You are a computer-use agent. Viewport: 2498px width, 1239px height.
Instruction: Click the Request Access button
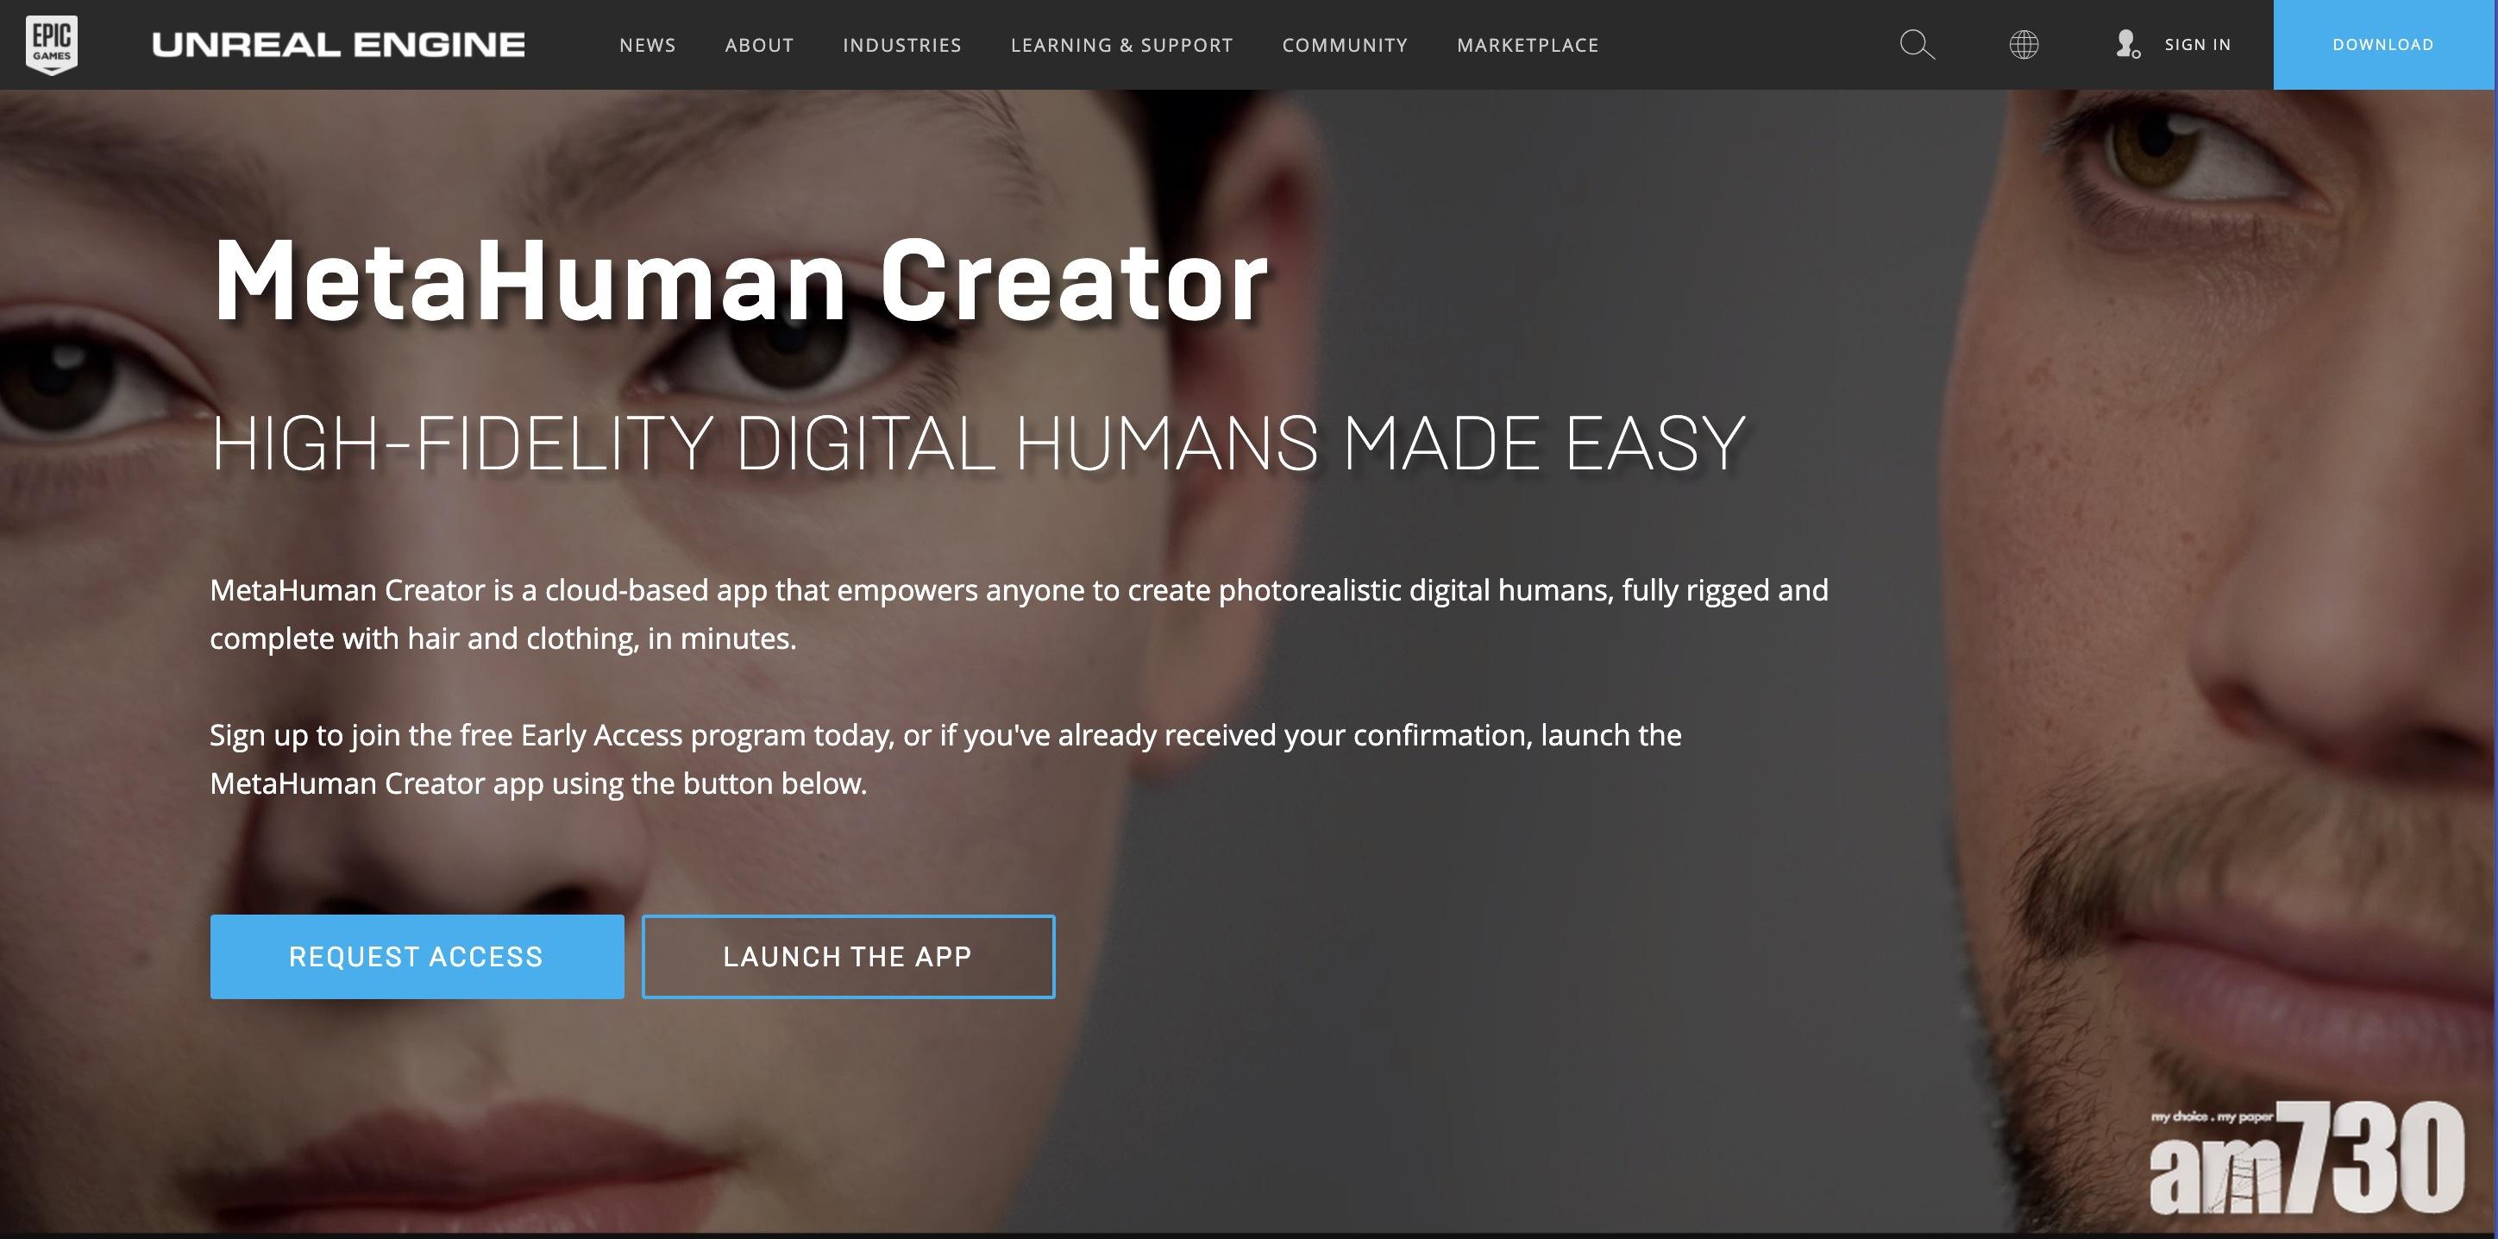[417, 957]
